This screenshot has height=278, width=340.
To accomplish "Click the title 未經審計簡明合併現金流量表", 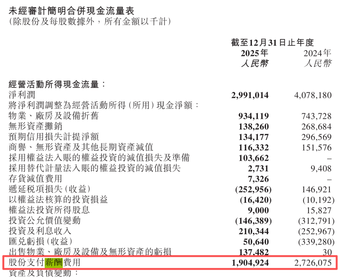I will click(71, 11).
